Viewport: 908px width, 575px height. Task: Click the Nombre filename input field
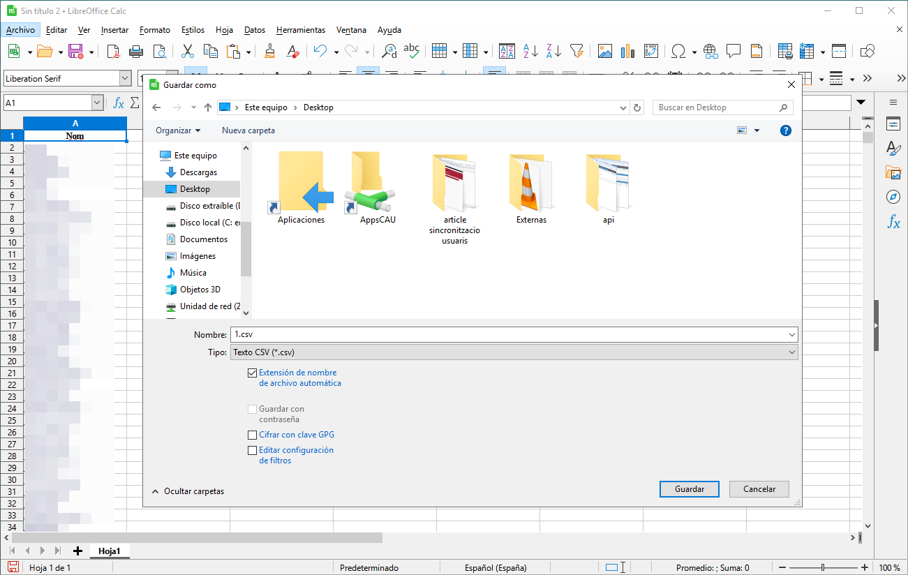point(514,335)
